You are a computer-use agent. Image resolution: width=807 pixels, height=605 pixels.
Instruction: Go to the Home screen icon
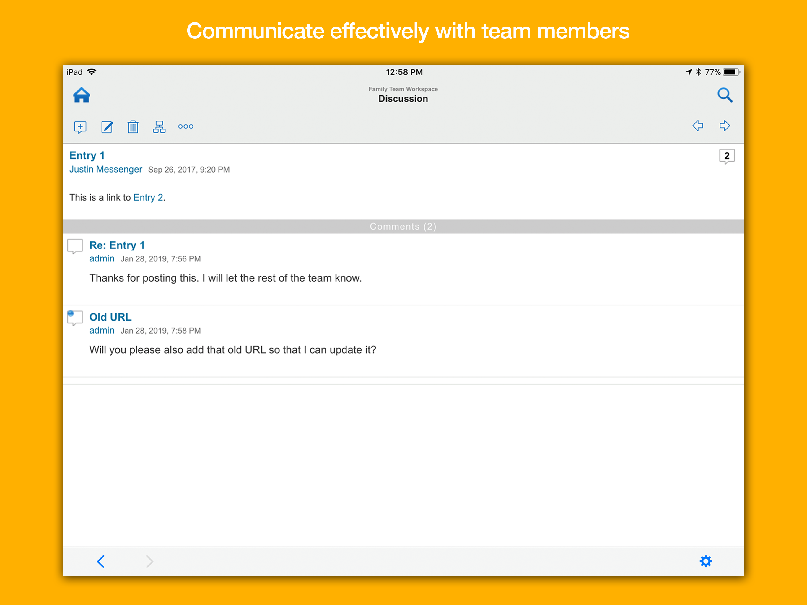click(x=81, y=95)
